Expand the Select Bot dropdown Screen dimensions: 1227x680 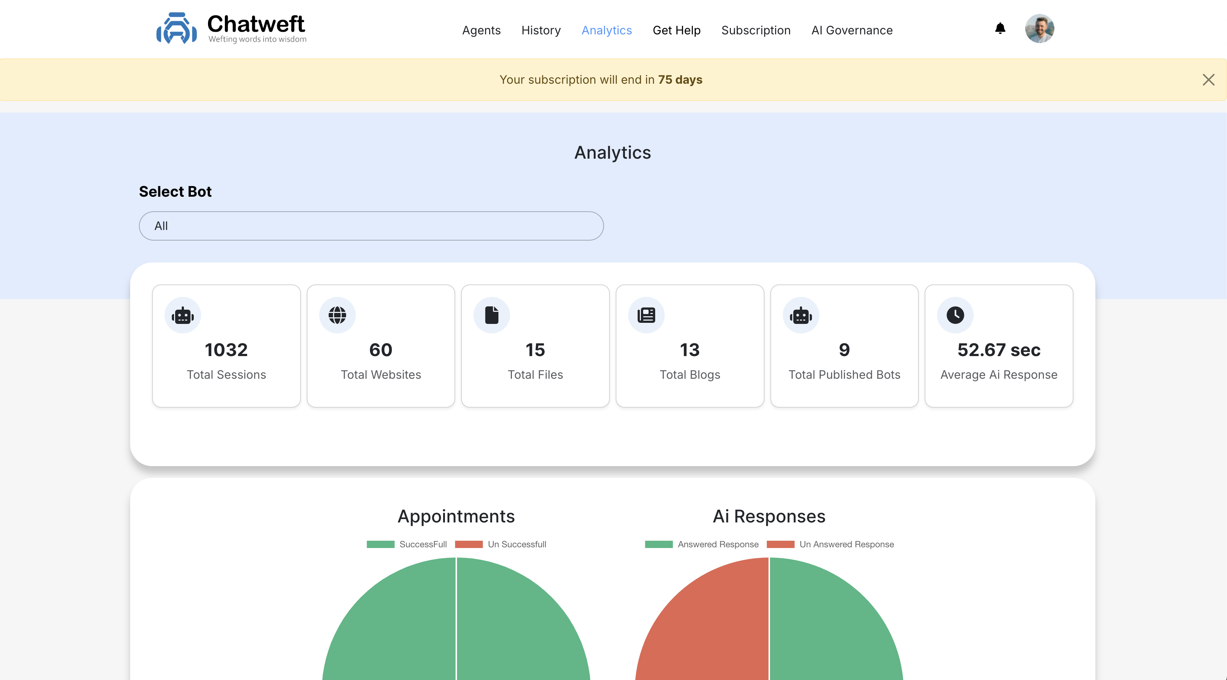coord(371,226)
